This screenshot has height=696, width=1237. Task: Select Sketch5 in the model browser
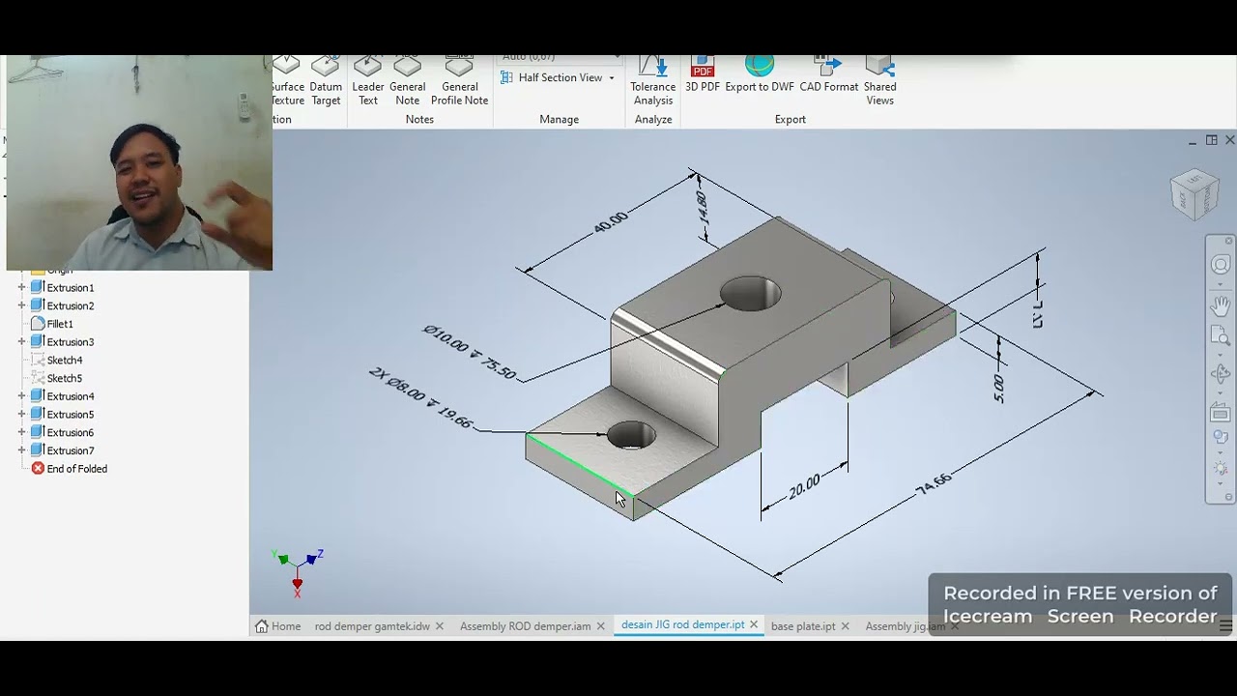pyautogui.click(x=57, y=378)
